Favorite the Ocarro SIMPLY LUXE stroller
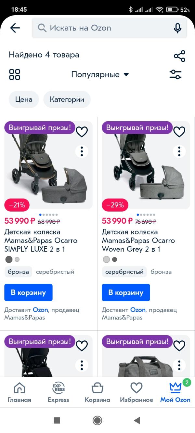The height and width of the screenshot is (433, 195). (x=82, y=132)
